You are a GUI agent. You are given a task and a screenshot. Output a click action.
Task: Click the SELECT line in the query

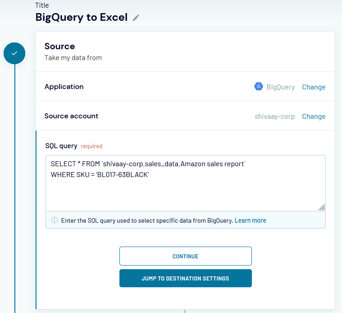(x=148, y=164)
